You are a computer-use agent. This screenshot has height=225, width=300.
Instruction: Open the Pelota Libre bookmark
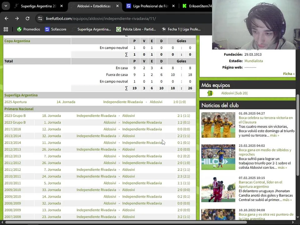pyautogui.click(x=136, y=29)
